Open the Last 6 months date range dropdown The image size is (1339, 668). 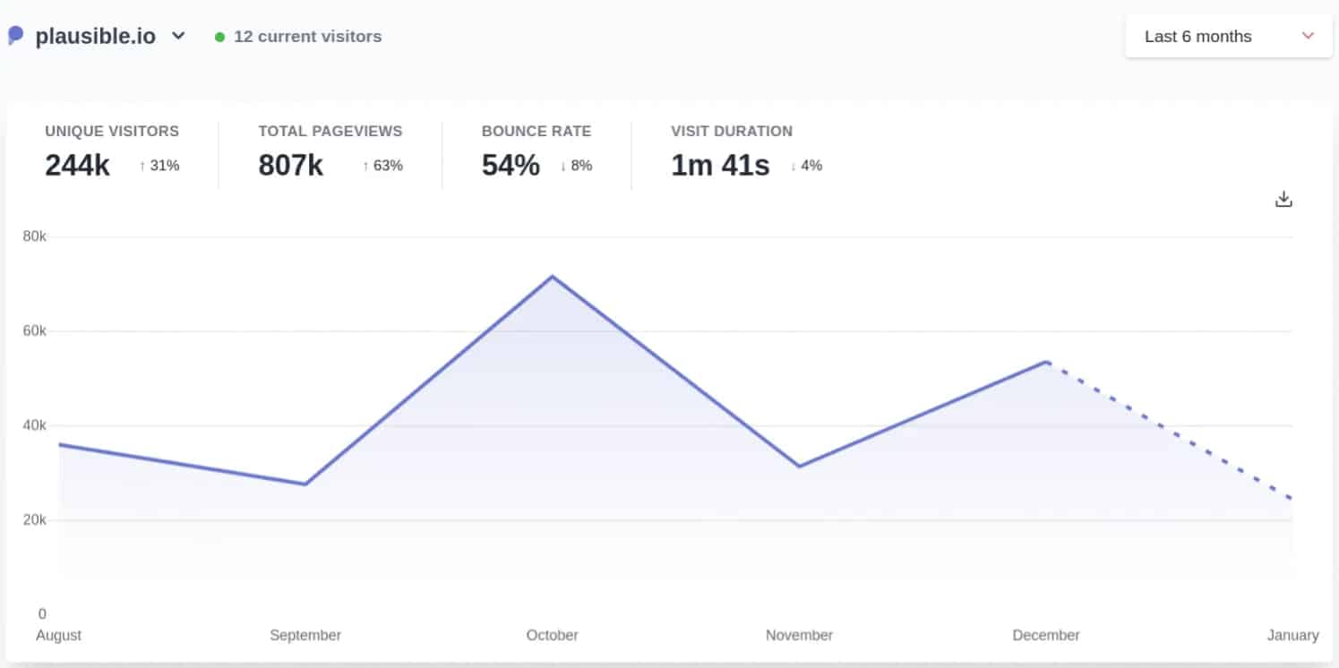[x=1227, y=36]
